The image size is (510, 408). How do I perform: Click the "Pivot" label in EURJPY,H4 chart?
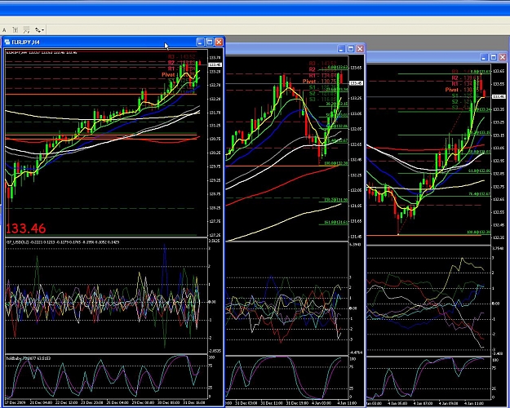tap(168, 75)
